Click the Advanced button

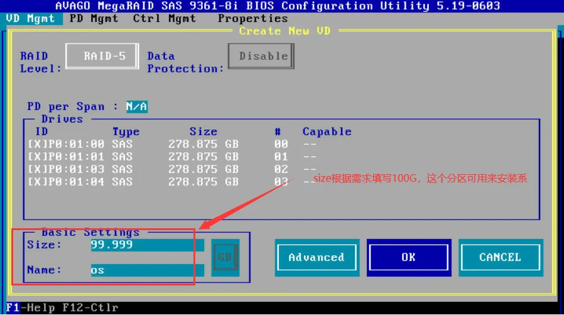coord(317,257)
